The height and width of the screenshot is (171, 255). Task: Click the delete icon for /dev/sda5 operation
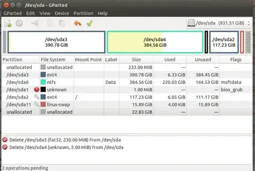[5, 140]
